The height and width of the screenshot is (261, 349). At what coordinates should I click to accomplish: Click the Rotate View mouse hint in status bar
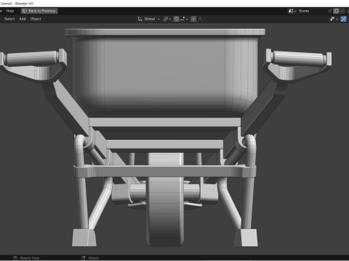[x=26, y=258]
